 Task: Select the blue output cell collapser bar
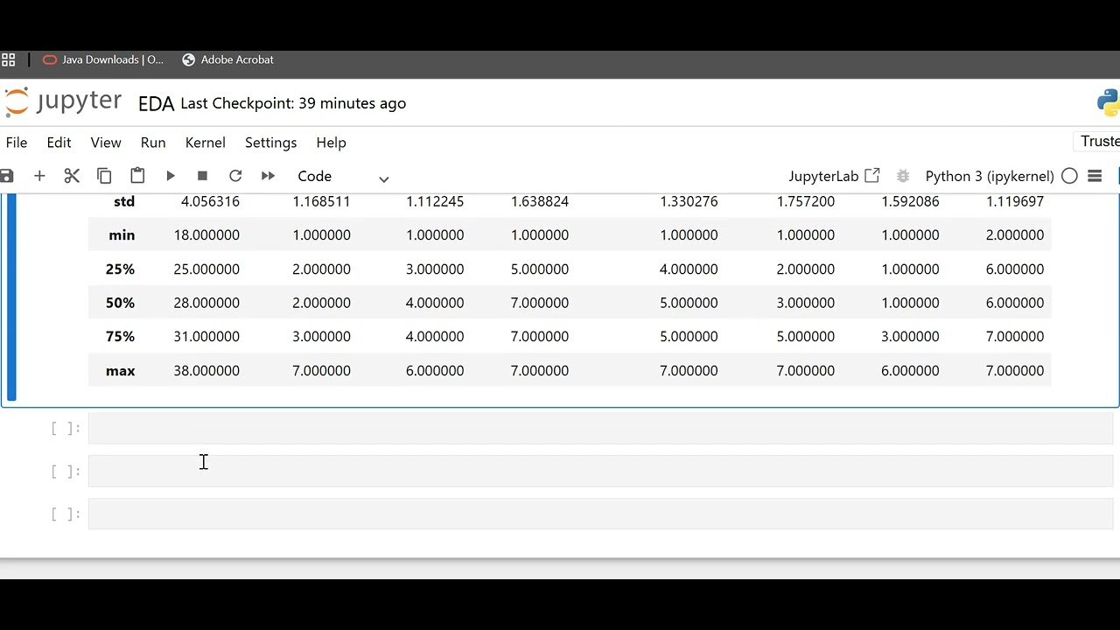point(11,296)
